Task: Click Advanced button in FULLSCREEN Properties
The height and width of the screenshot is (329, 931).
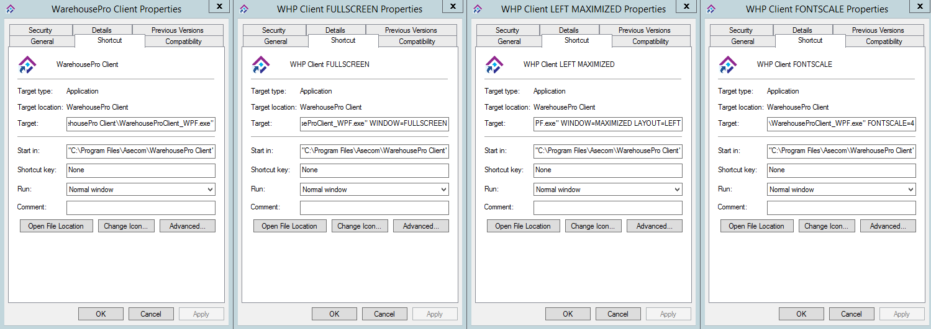Action: (x=420, y=226)
